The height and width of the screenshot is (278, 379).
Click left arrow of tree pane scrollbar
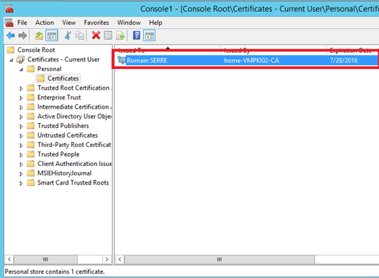[9, 259]
